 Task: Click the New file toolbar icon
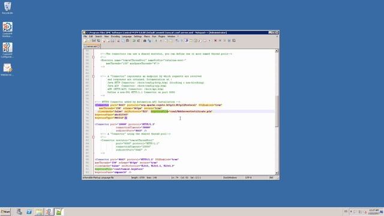pyautogui.click(x=85, y=41)
